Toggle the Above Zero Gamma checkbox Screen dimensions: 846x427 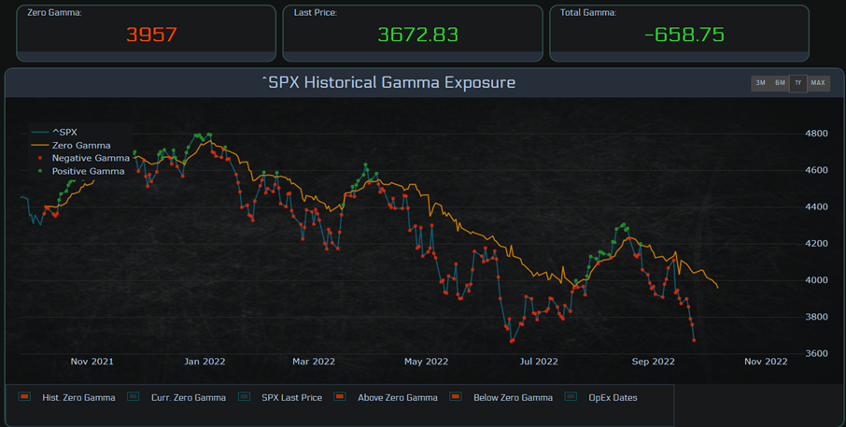(x=339, y=397)
